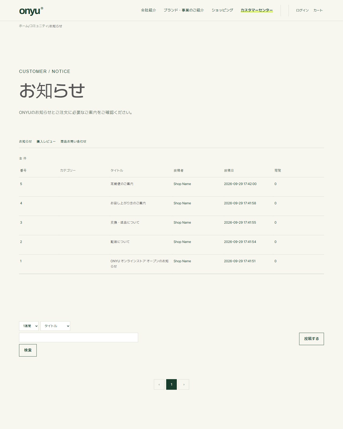Click the 閲覧 column header
The width and height of the screenshot is (343, 429).
click(x=278, y=171)
